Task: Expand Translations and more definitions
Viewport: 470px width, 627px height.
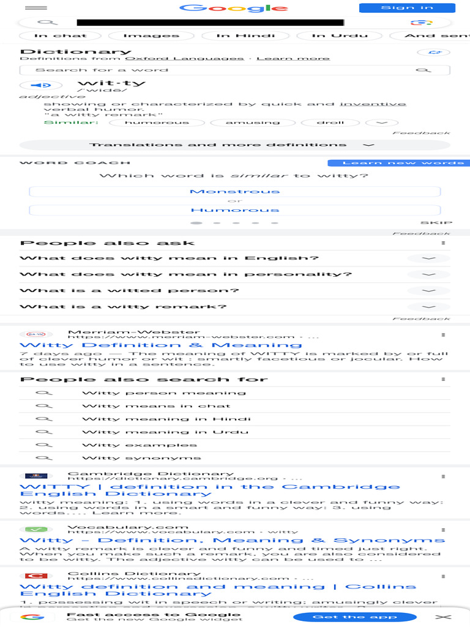Action: (235, 145)
